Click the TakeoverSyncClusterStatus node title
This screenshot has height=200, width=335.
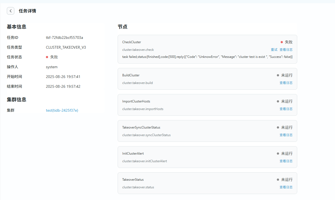[x=141, y=127]
